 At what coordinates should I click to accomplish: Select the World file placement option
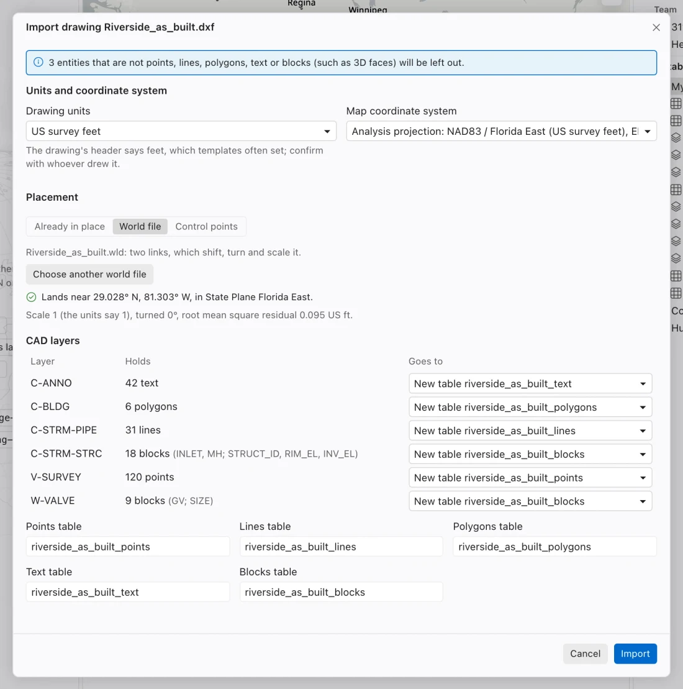[x=140, y=226]
